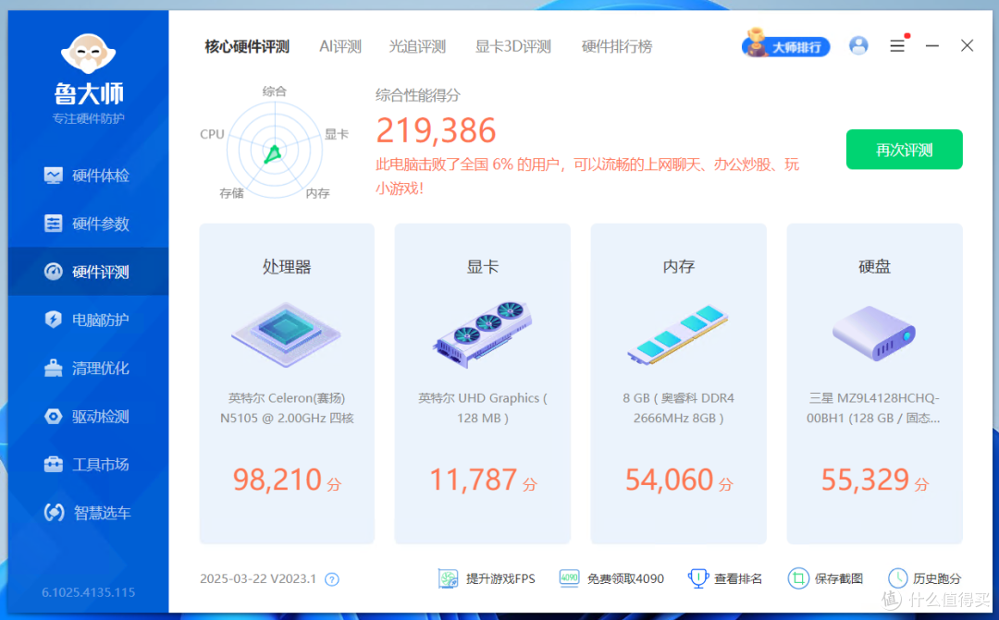Switch to 光追评测 tab
The width and height of the screenshot is (999, 620).
pos(417,46)
